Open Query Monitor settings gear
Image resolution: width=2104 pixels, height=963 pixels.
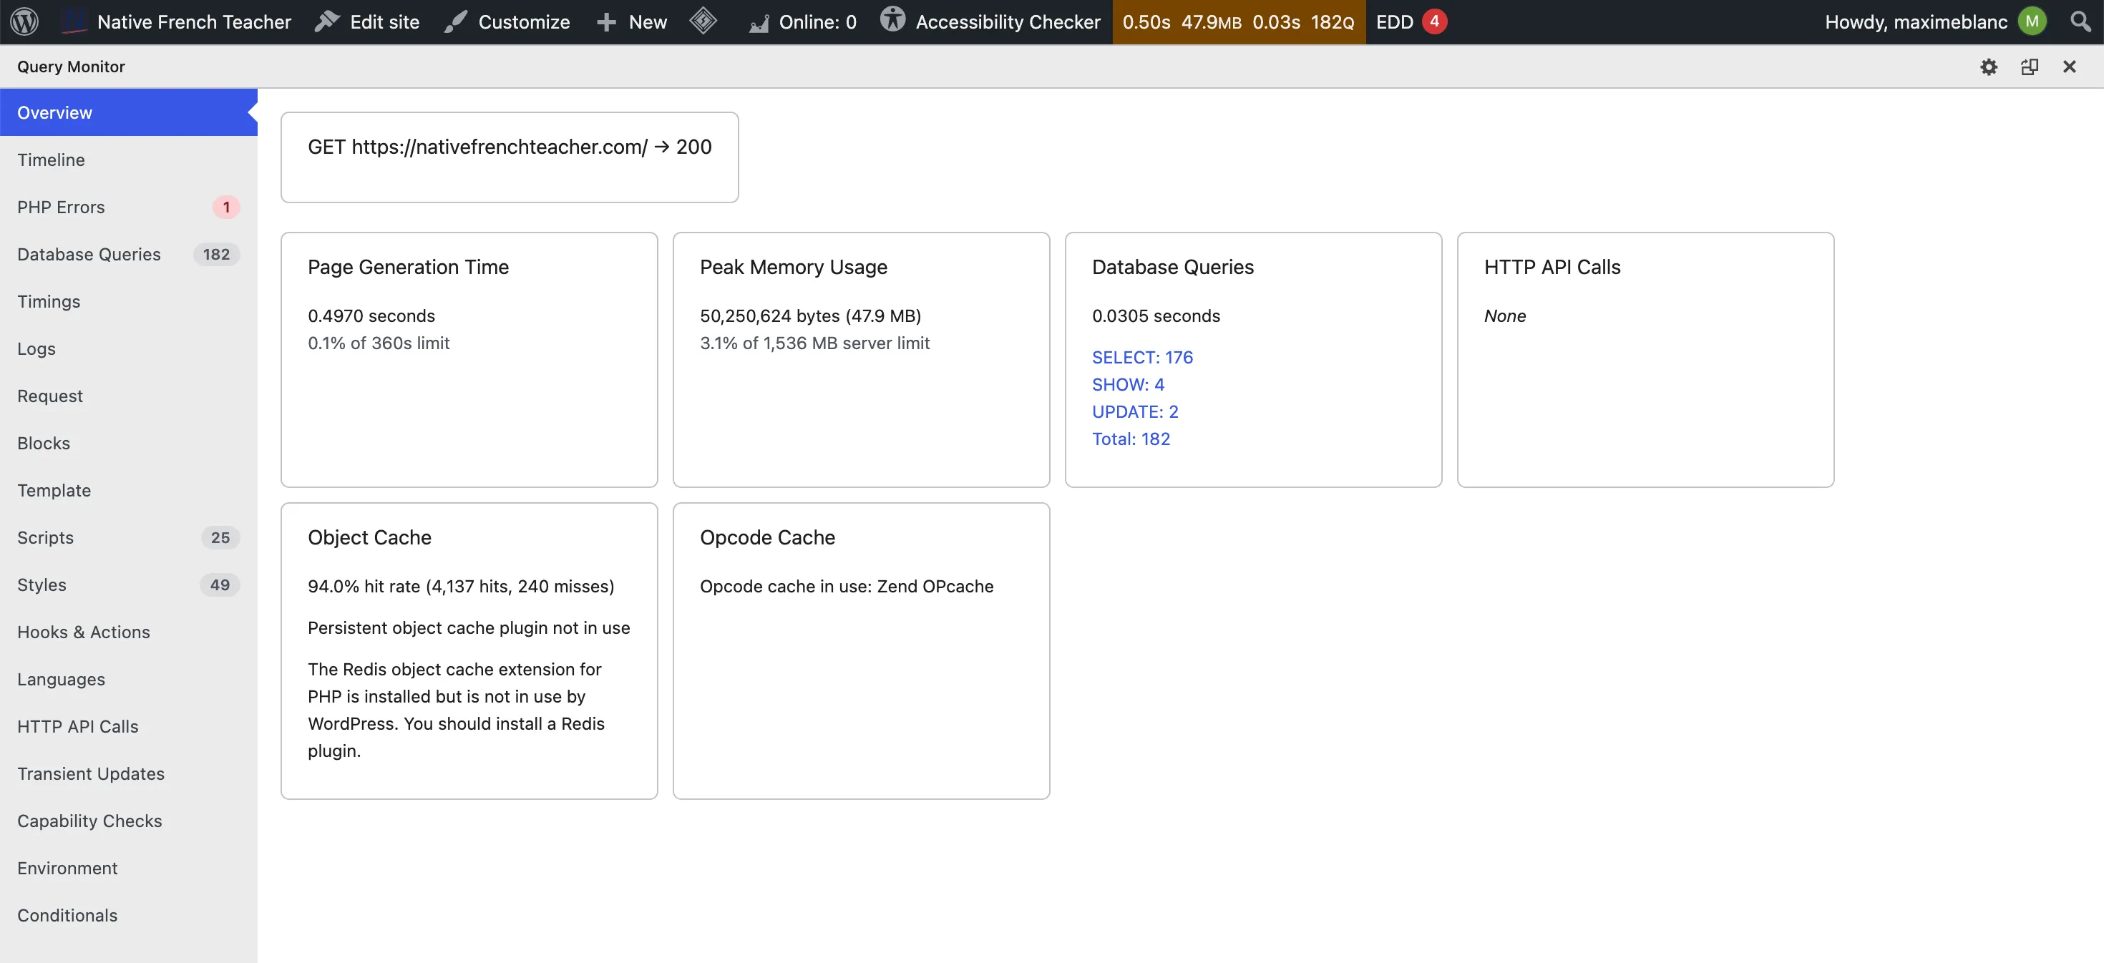pos(1989,67)
